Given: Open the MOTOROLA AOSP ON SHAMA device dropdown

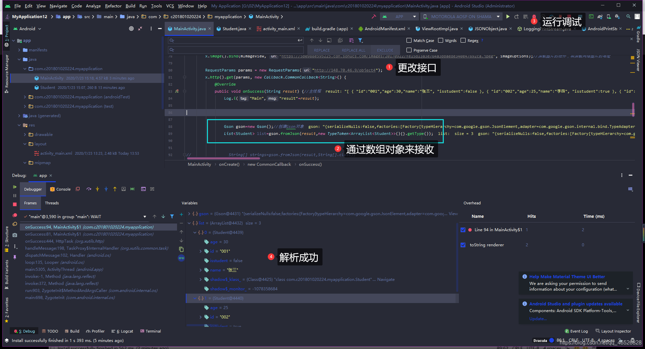Looking at the screenshot, I should coord(461,16).
